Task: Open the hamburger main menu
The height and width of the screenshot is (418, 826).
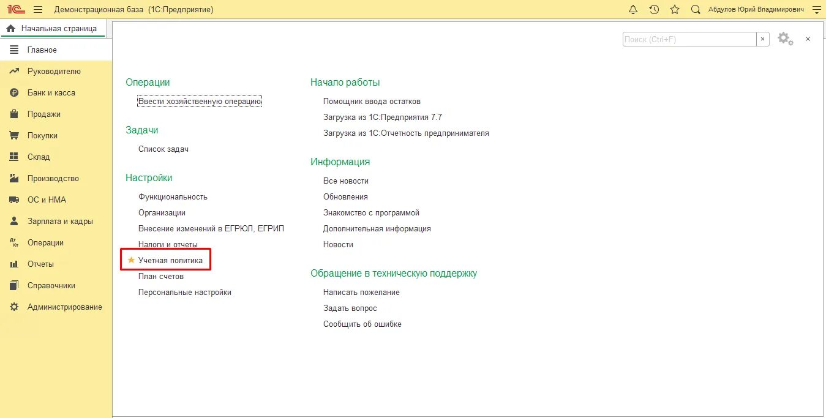Action: (x=38, y=10)
